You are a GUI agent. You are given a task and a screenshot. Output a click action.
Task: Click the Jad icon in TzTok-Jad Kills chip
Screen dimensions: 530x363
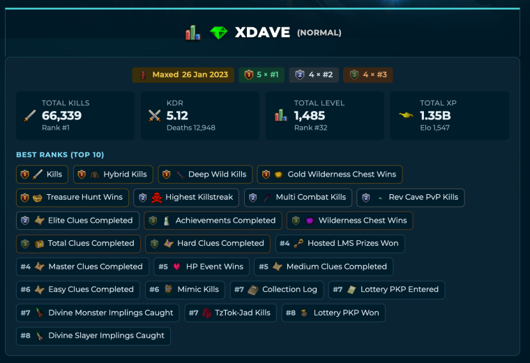(206, 313)
